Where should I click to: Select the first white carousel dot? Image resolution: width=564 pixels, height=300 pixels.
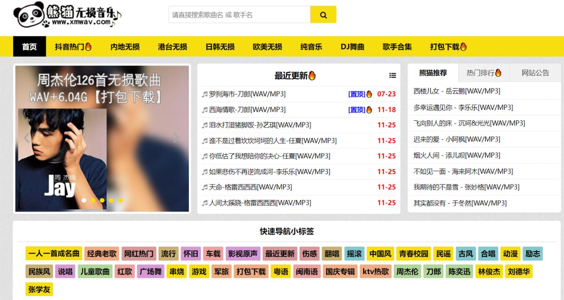tap(84, 200)
